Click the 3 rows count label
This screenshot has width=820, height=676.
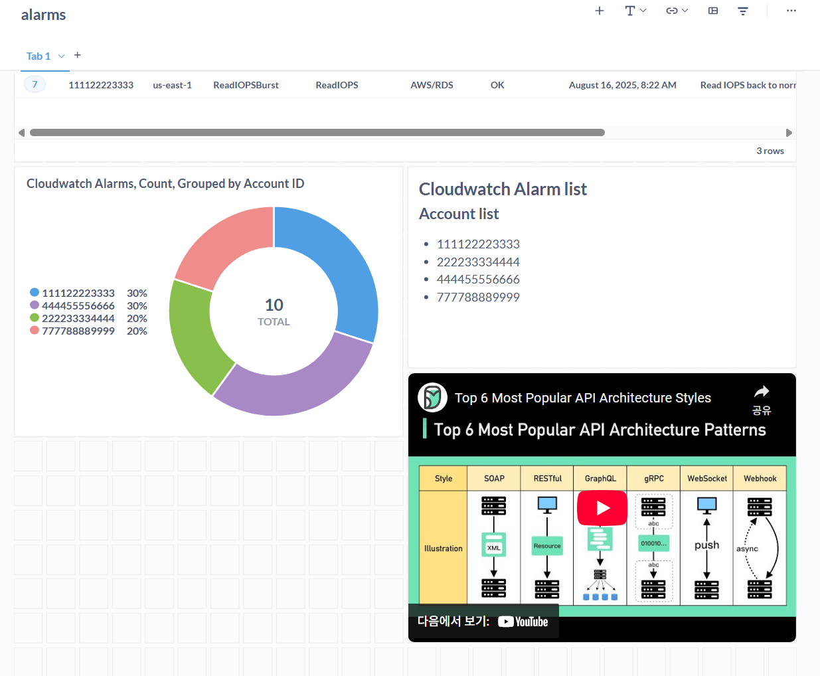coord(770,151)
